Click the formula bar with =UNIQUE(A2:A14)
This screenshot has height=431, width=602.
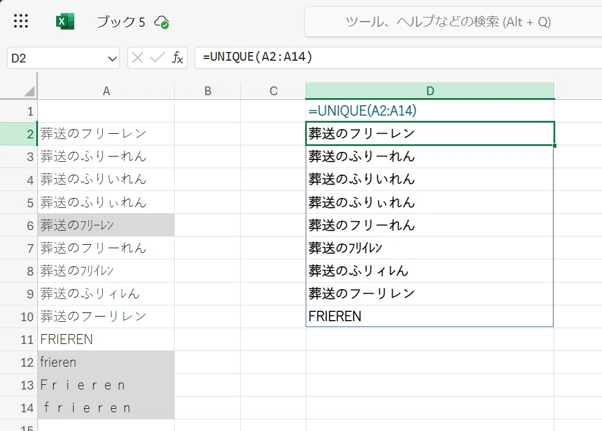tap(398, 58)
